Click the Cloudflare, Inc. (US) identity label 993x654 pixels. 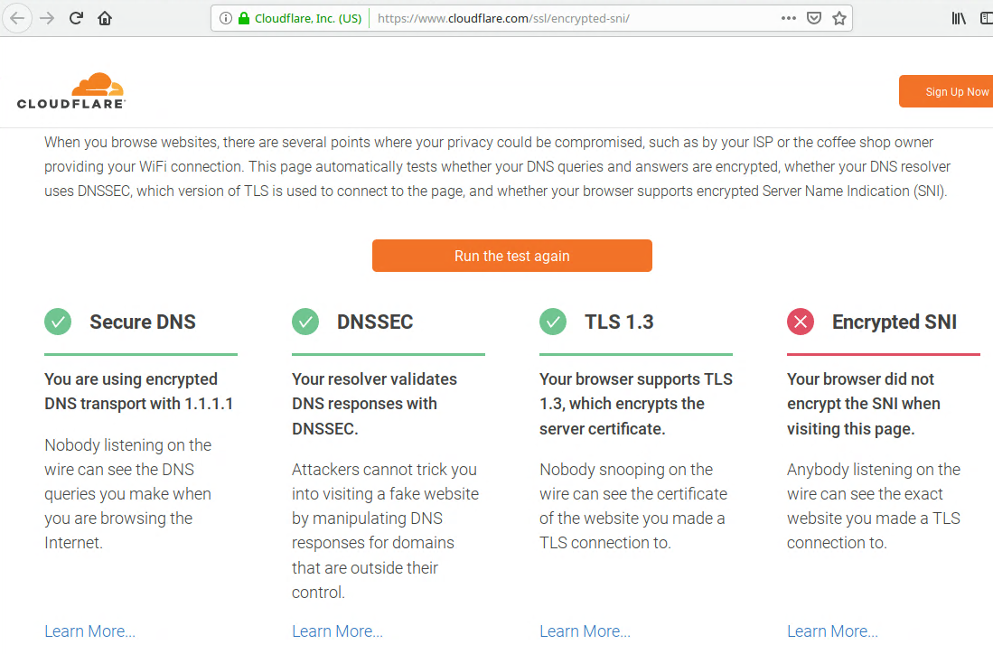[308, 18]
